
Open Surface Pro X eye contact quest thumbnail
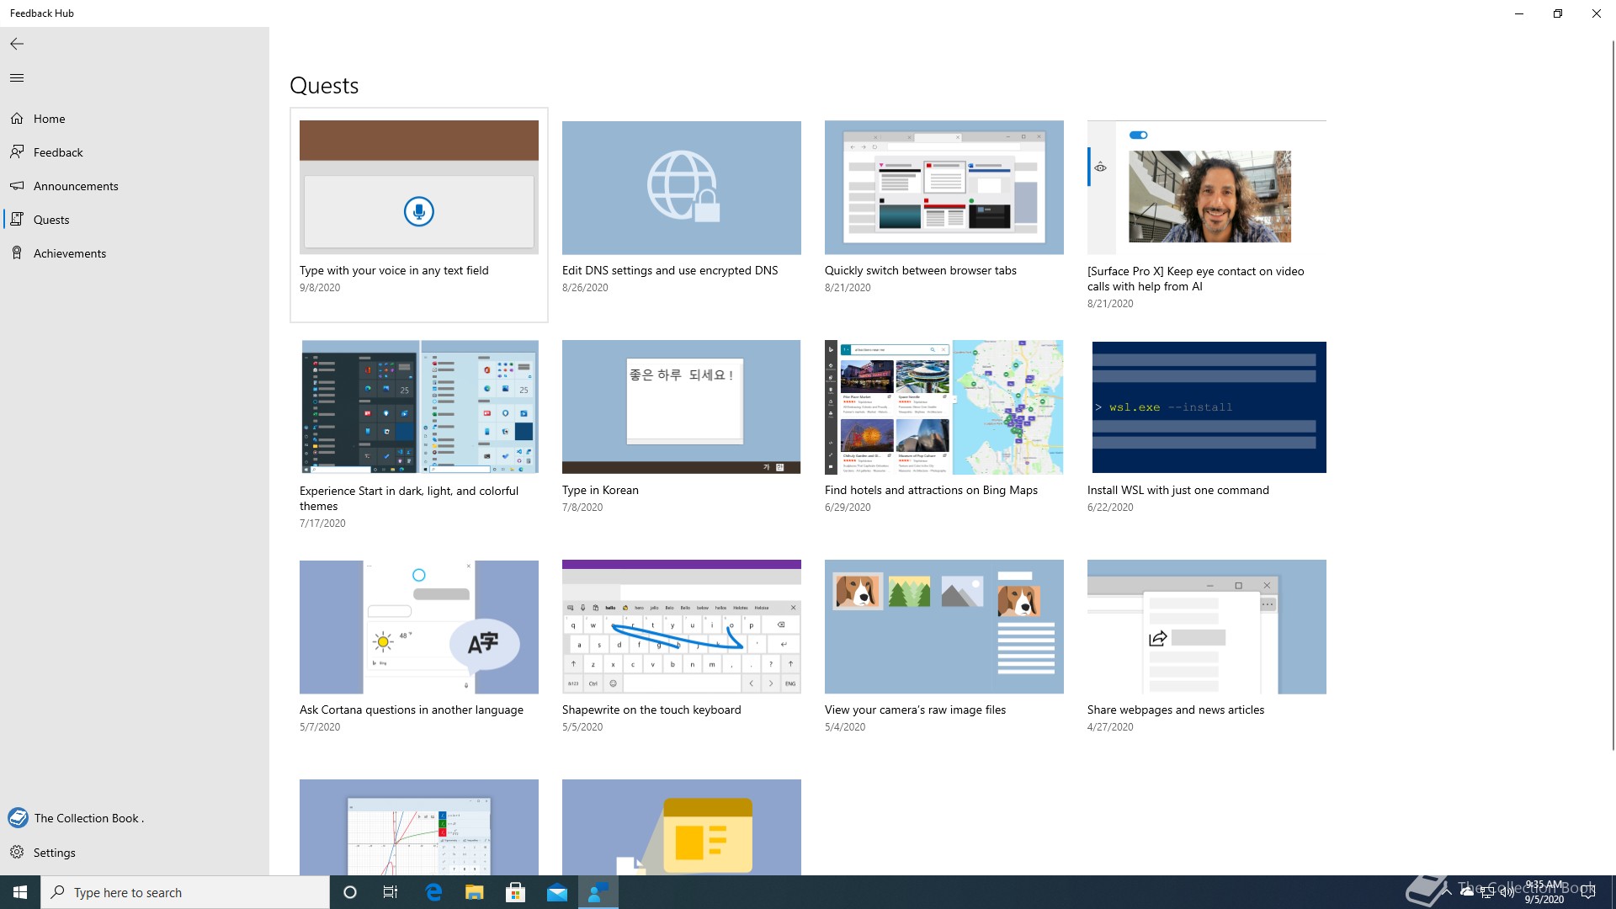pyautogui.click(x=1207, y=188)
